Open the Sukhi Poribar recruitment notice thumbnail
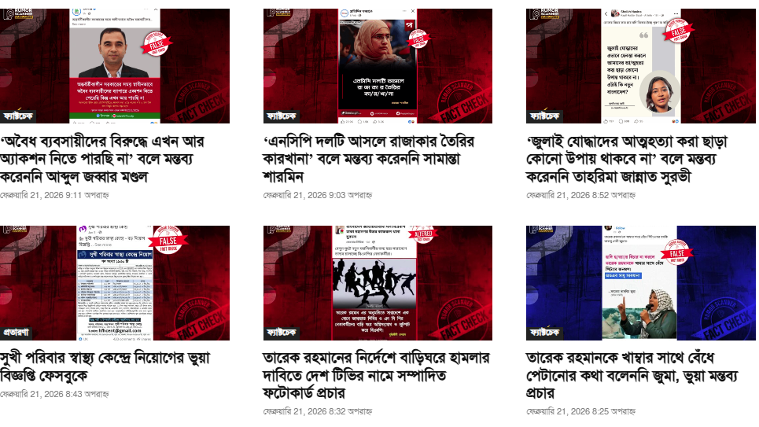759x427 pixels. 115,283
